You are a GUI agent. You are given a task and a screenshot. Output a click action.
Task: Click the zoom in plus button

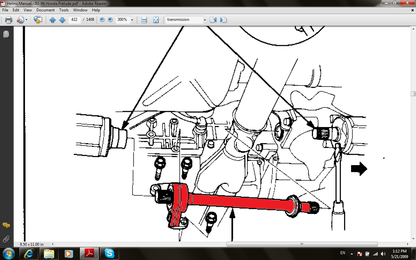[x=110, y=20]
